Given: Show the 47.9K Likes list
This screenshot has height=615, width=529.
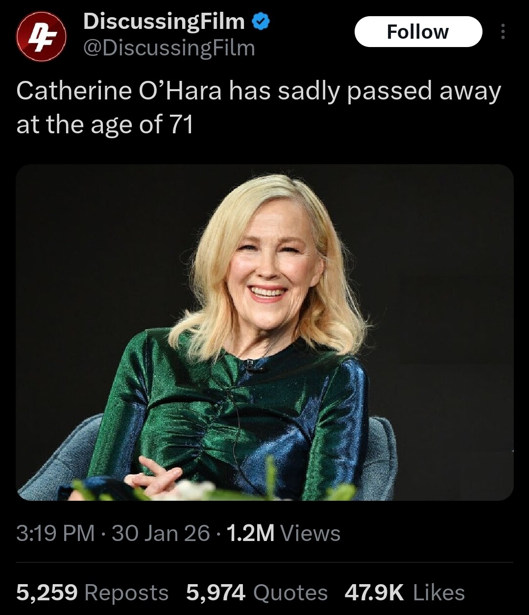Looking at the screenshot, I should [405, 592].
